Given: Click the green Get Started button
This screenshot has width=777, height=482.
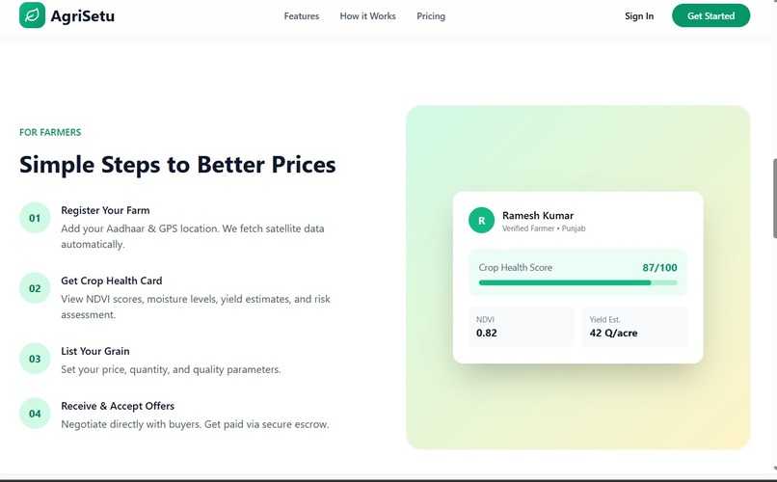Looking at the screenshot, I should click(x=710, y=15).
